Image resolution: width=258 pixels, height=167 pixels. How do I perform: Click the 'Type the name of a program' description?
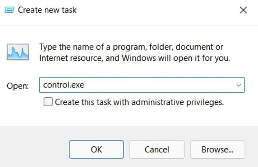131,47
